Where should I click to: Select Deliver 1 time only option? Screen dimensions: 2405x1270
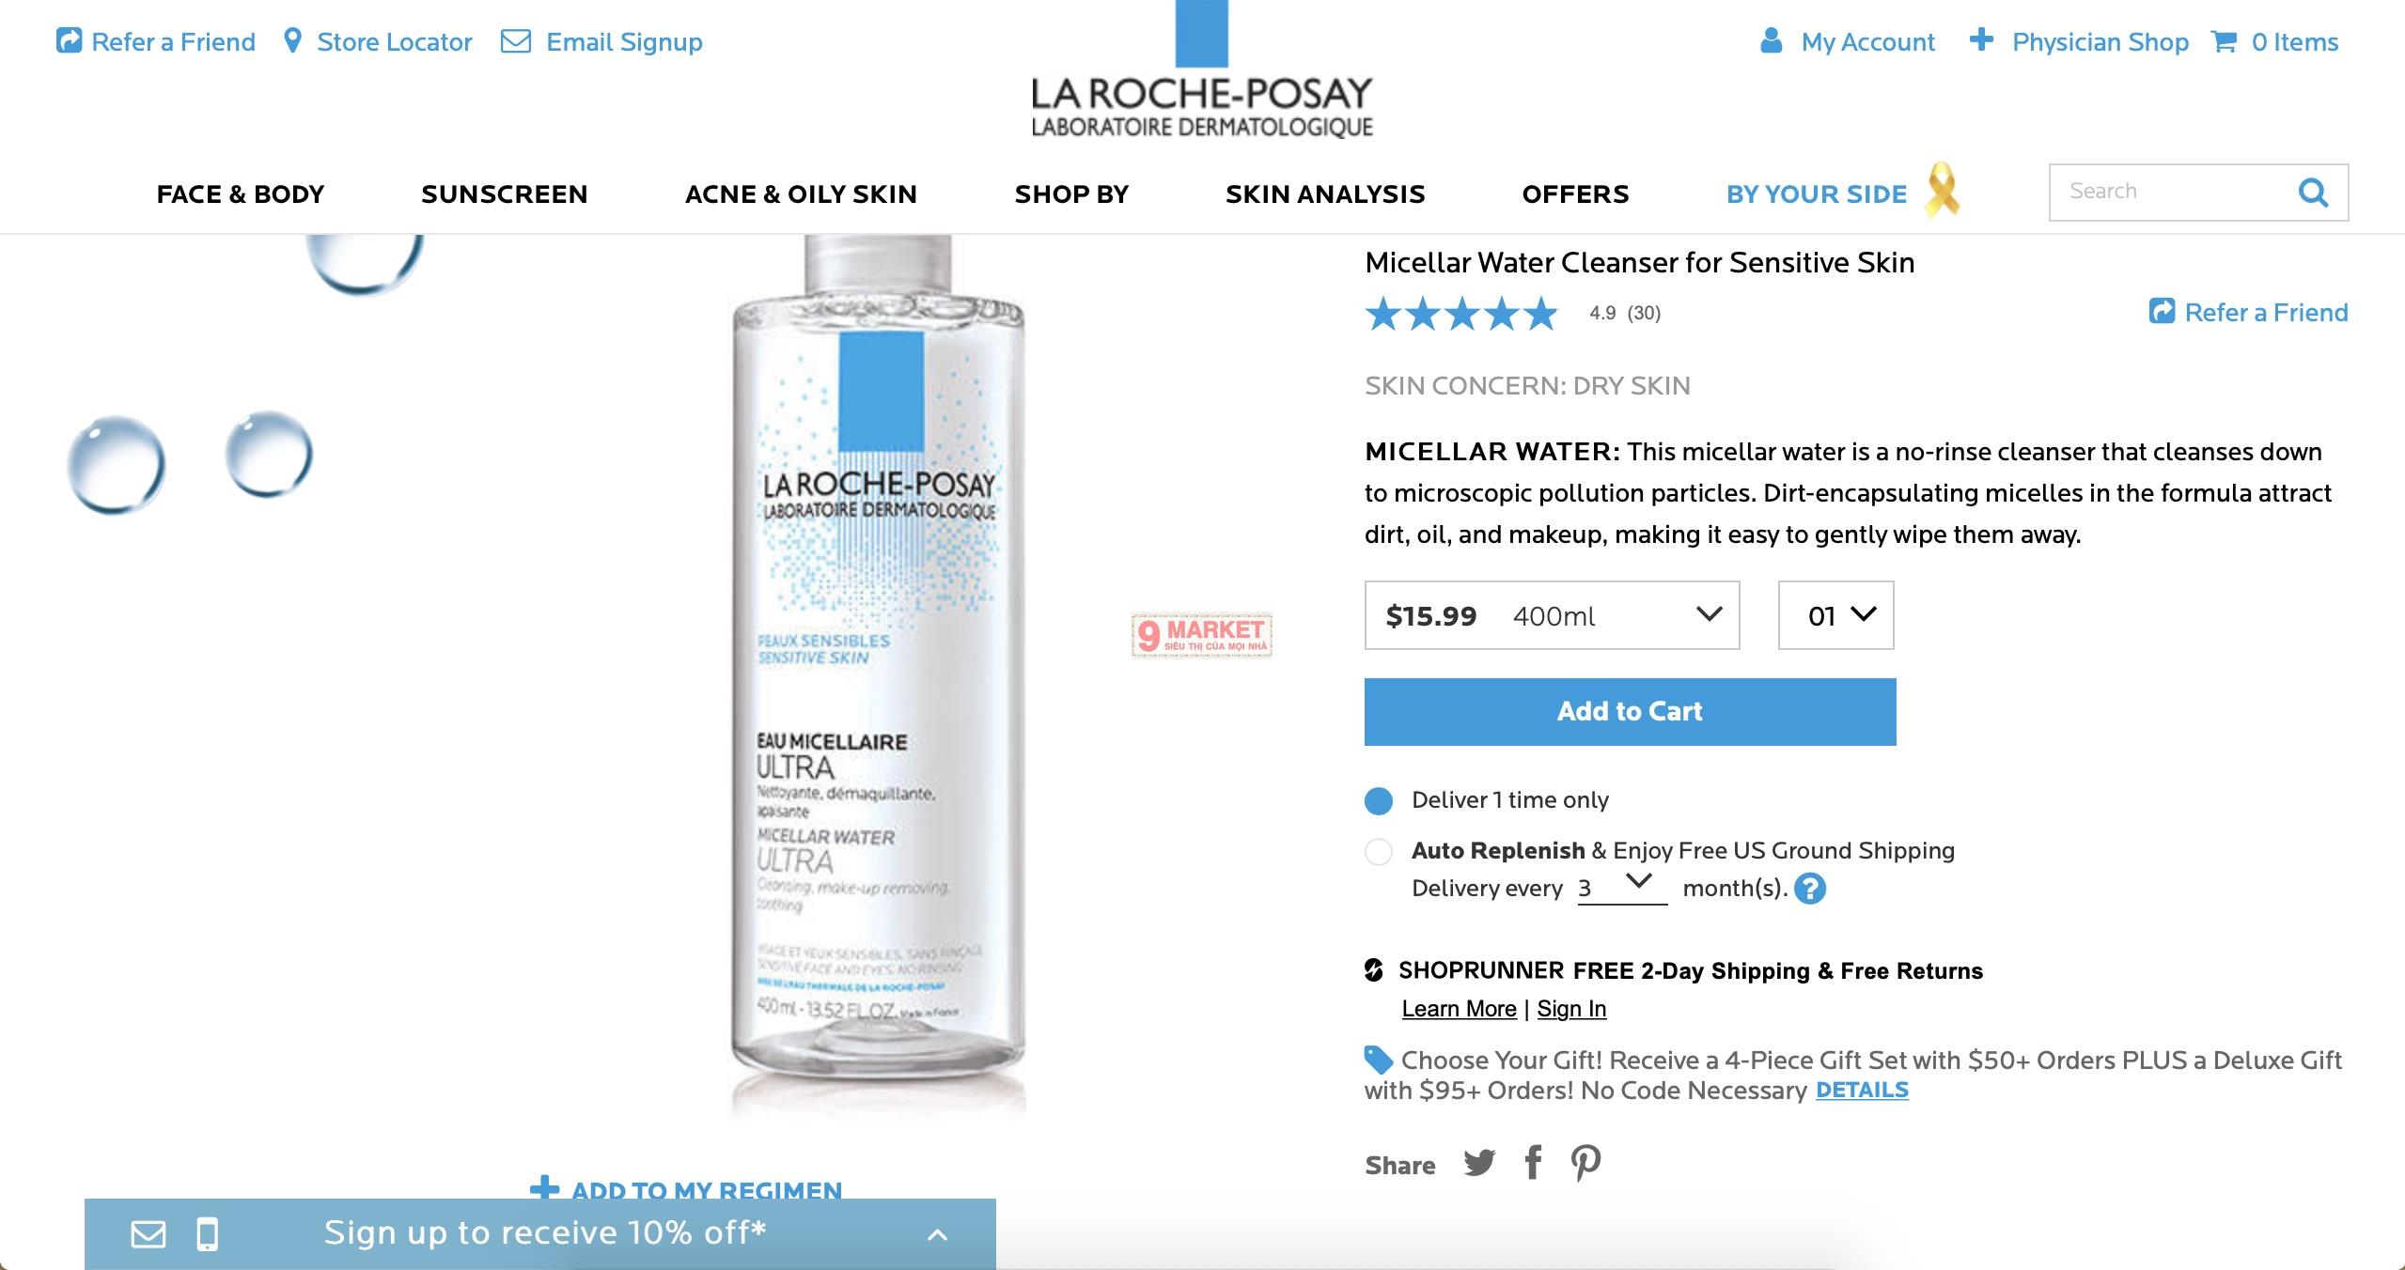click(x=1379, y=800)
